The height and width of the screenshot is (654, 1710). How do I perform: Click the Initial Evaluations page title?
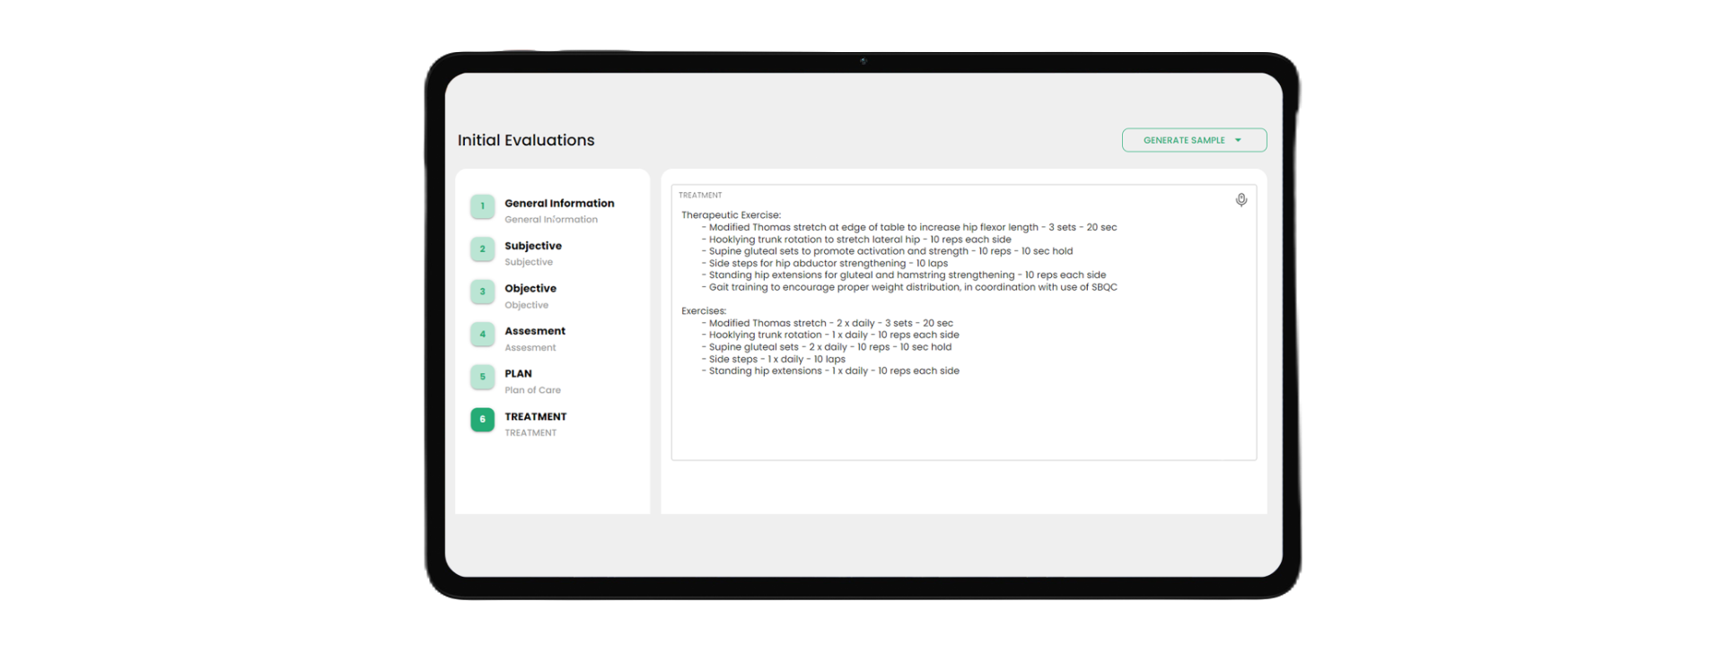tap(526, 140)
